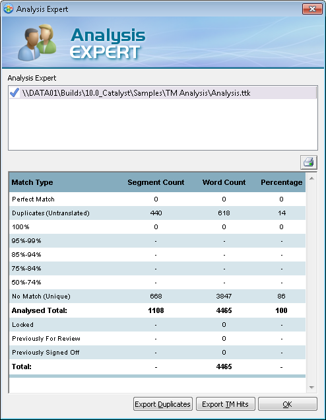Close the Analysis Expert dialog window

[x=312, y=9]
